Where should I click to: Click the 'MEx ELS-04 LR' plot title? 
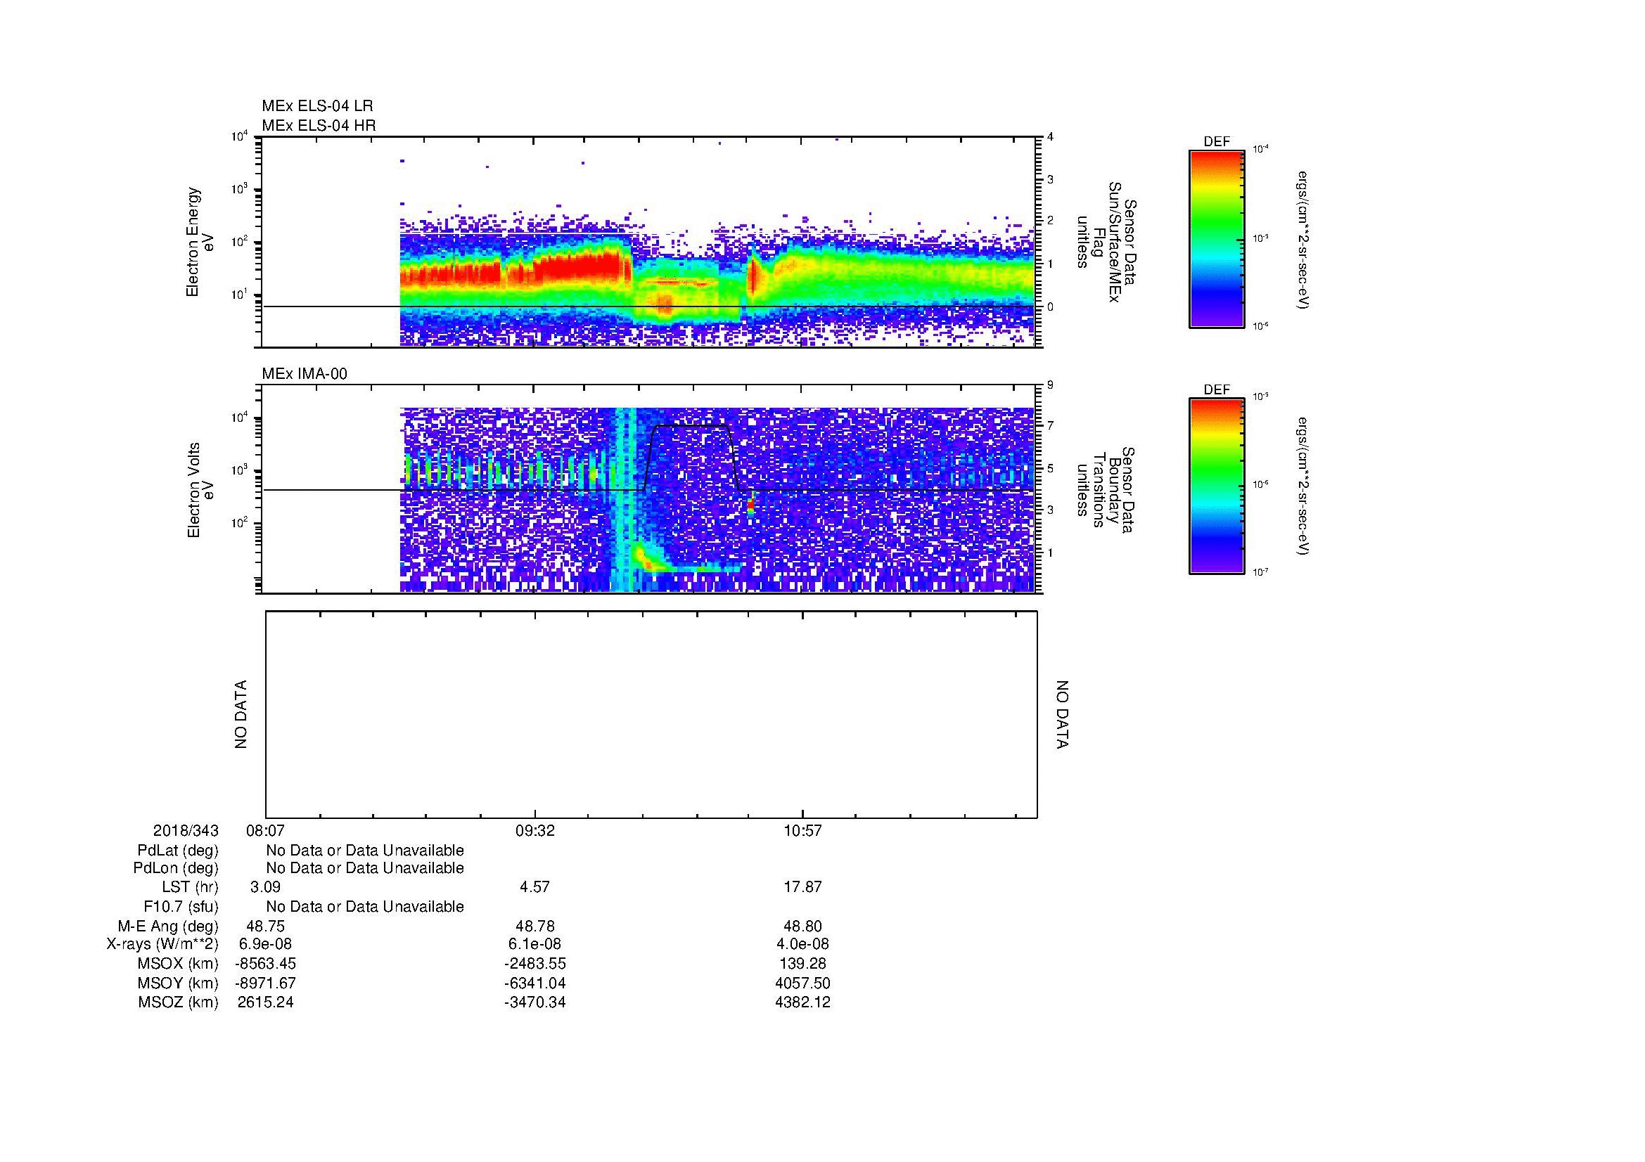coord(317,106)
